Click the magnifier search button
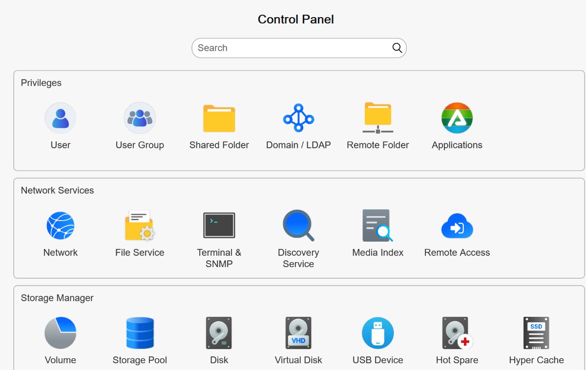This screenshot has height=370, width=586. [x=397, y=48]
